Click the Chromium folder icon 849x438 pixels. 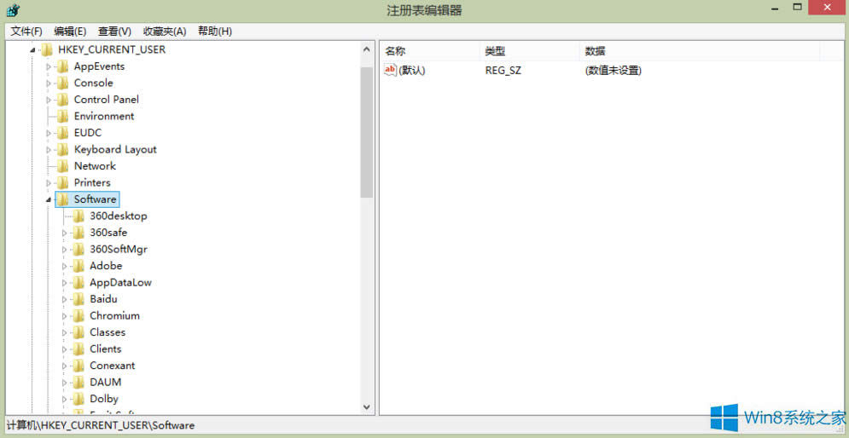coord(79,316)
